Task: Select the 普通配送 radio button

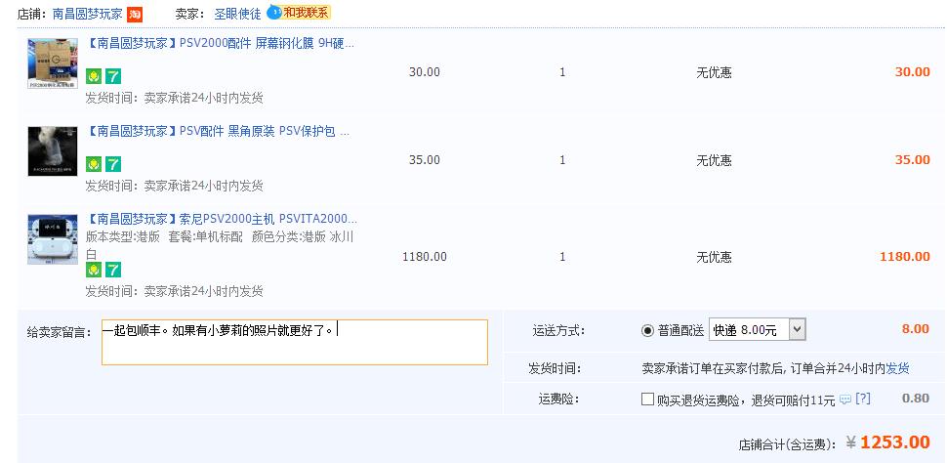Action: click(647, 330)
